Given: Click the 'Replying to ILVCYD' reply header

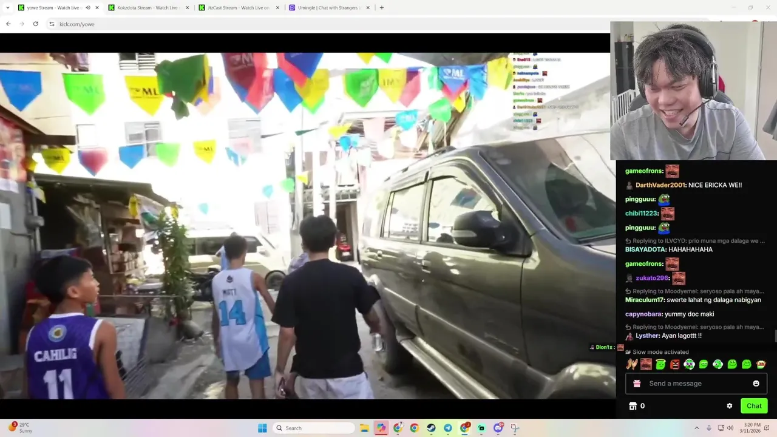Looking at the screenshot, I should coord(695,241).
